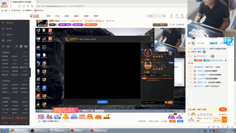Viewport: 236px width, 133px height.
Task: Click second player avatar in streamed room
Action: [x=147, y=65]
